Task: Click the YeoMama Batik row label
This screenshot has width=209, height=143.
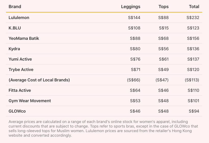Action: tap(24, 38)
